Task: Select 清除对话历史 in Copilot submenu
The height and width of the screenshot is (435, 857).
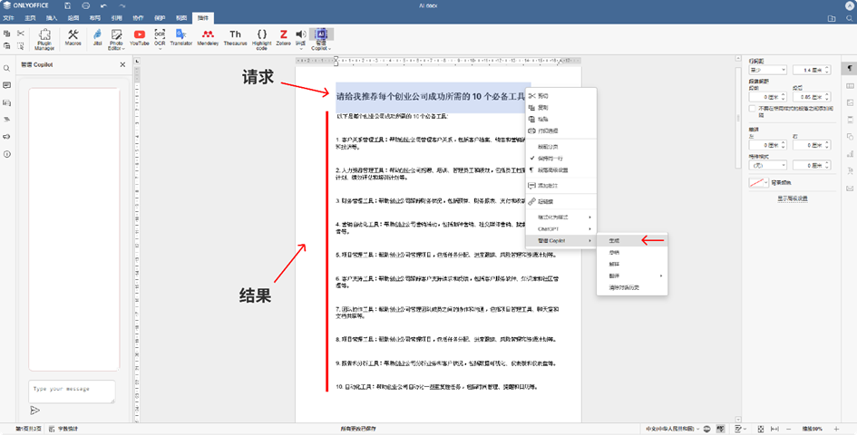Action: coord(632,287)
